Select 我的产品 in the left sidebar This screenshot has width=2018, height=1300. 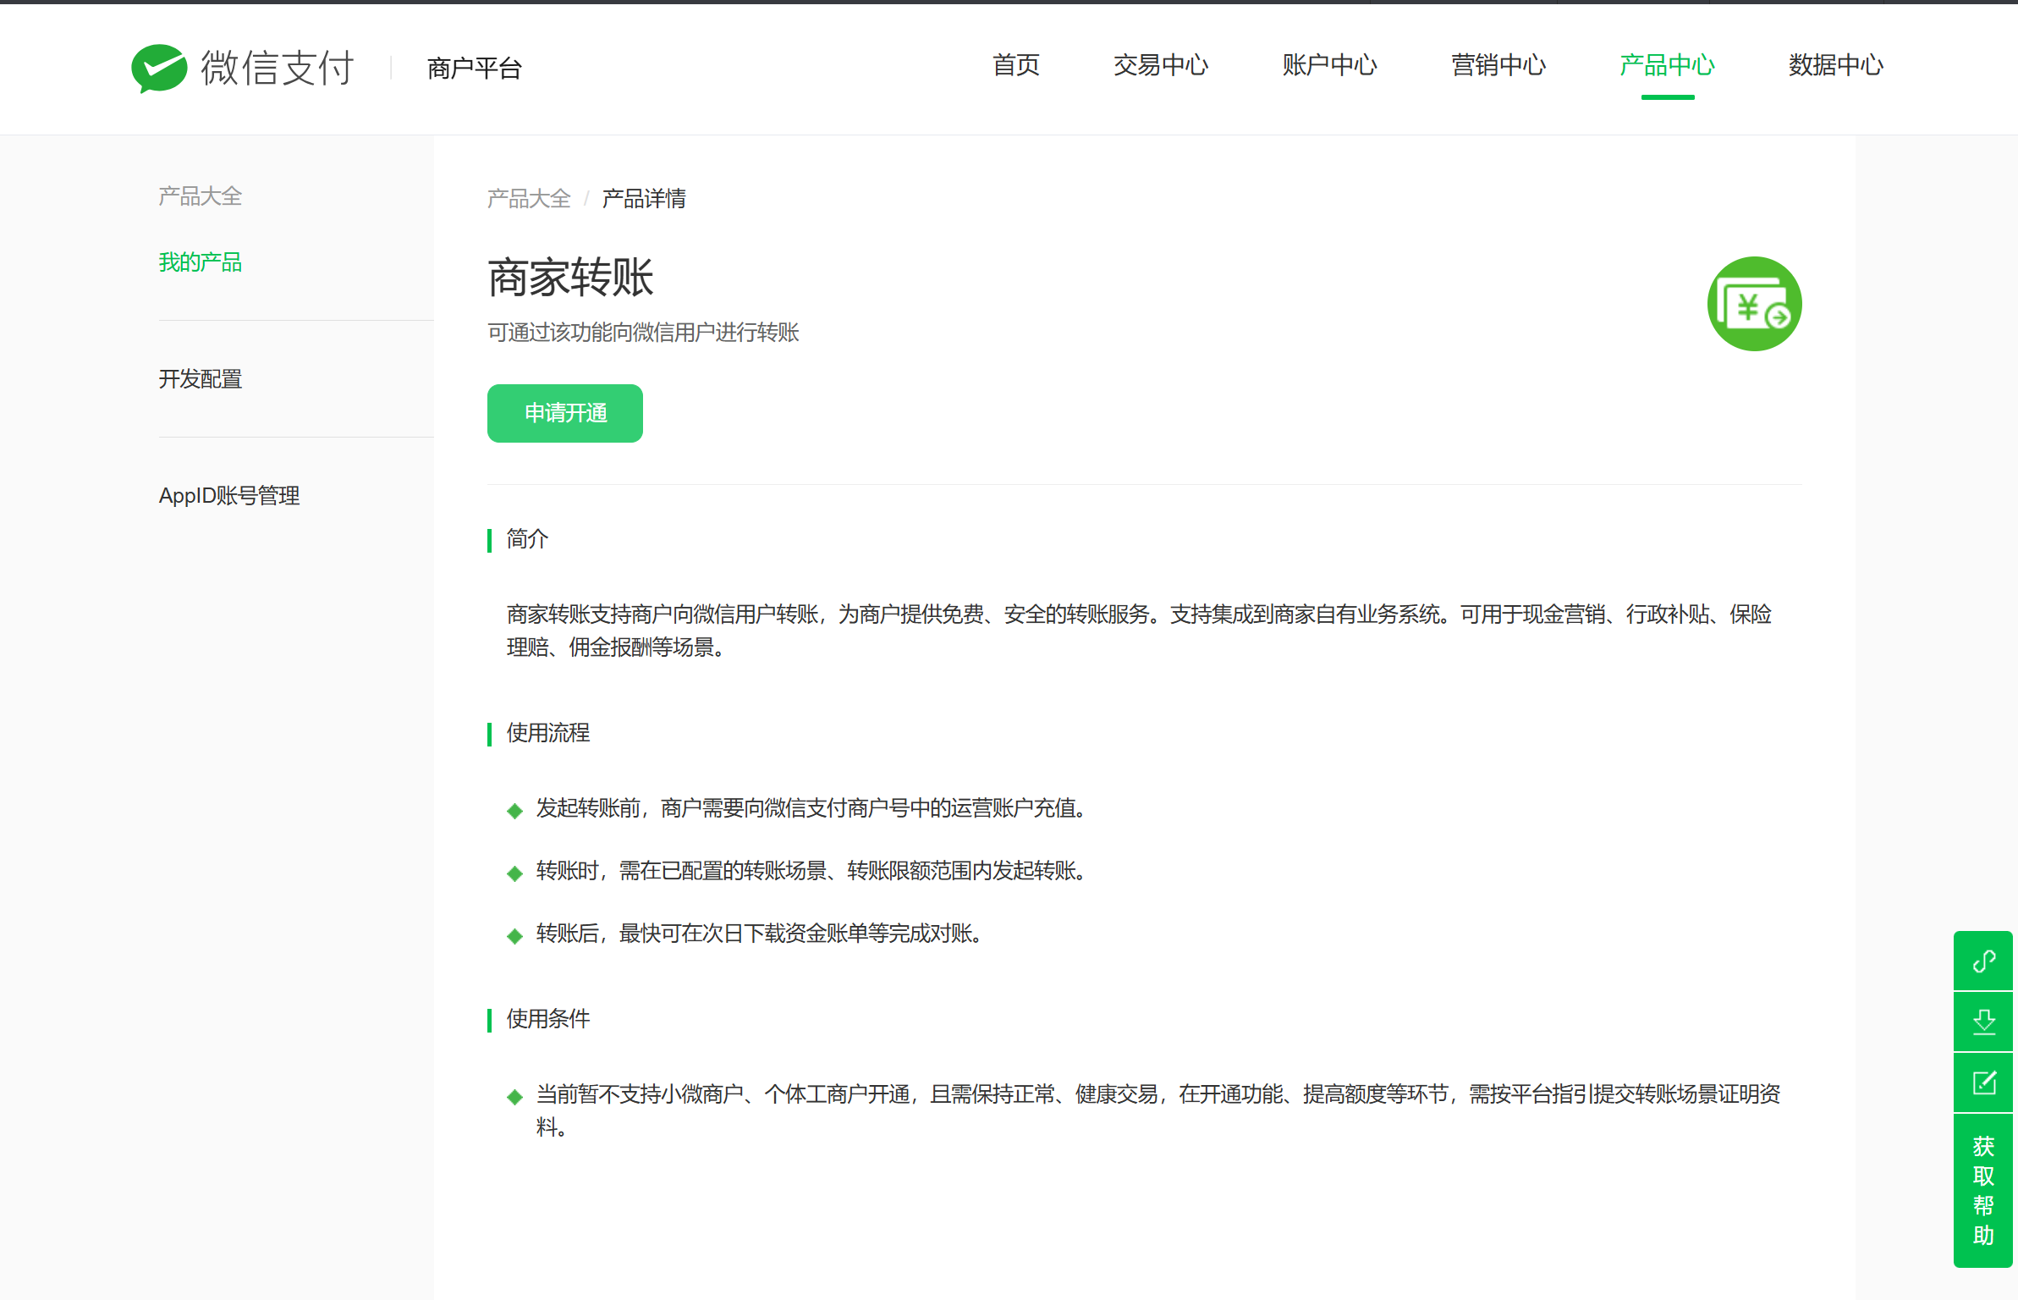click(x=201, y=262)
